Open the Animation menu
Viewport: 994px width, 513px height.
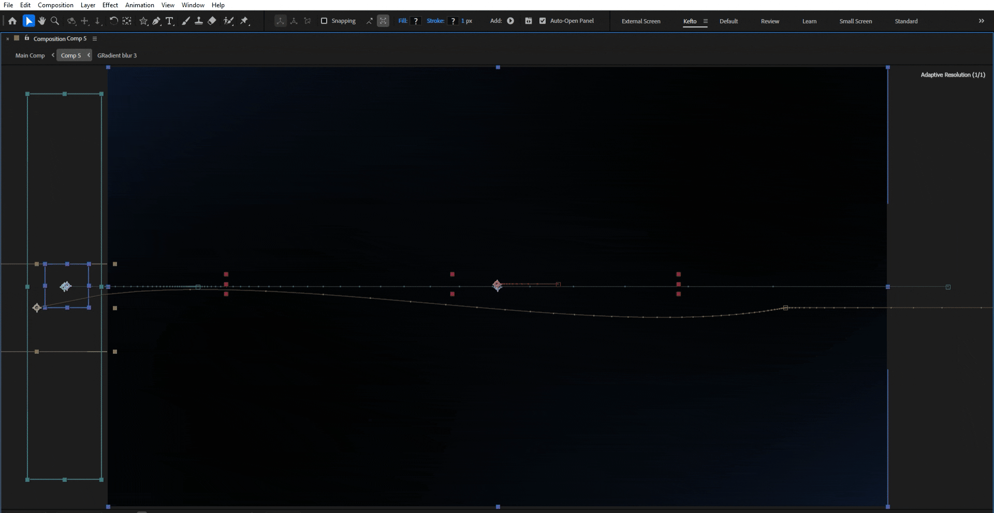click(140, 5)
